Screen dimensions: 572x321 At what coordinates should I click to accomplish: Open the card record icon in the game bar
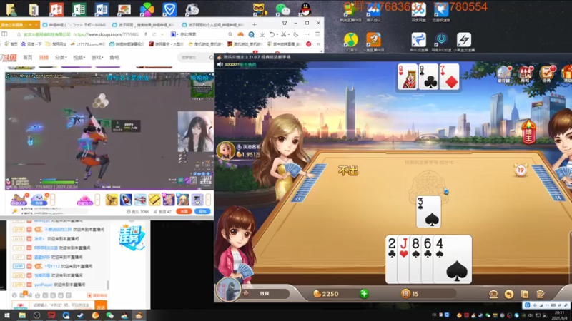pos(525,294)
